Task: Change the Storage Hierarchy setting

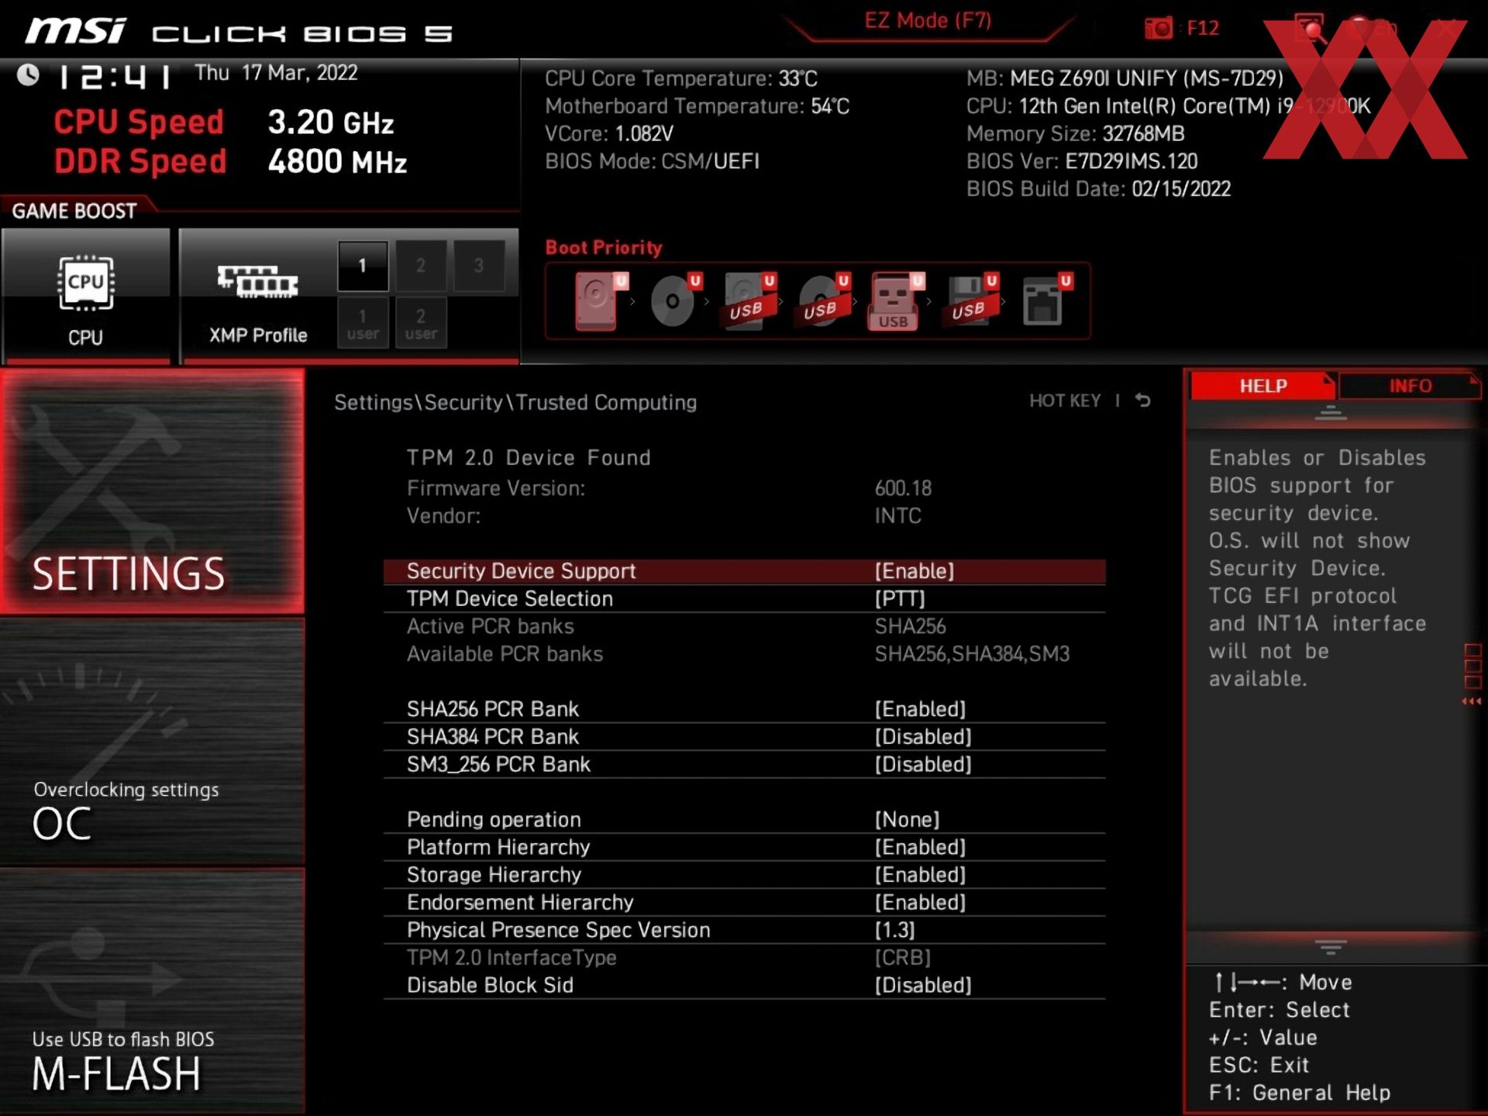Action: click(x=744, y=874)
